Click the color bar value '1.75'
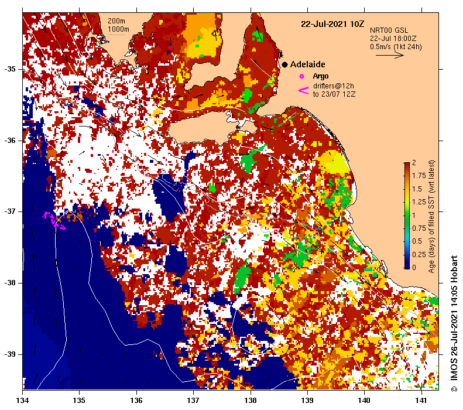Screen dimensions: 463x410 point(419,176)
